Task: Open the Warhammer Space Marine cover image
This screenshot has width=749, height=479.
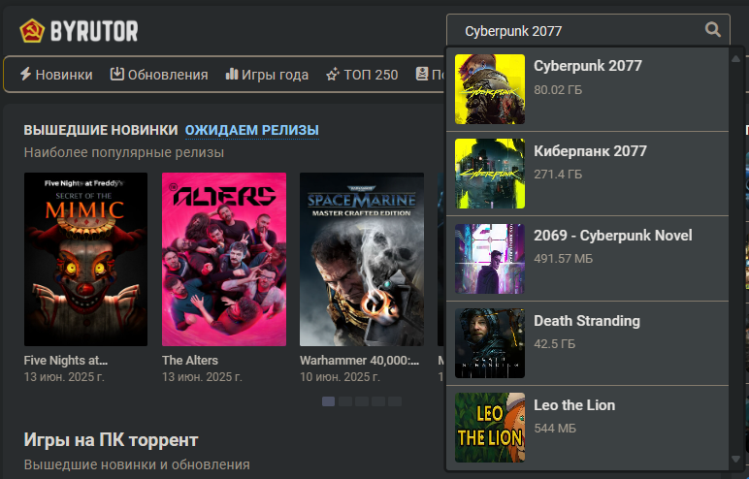Action: tap(362, 259)
